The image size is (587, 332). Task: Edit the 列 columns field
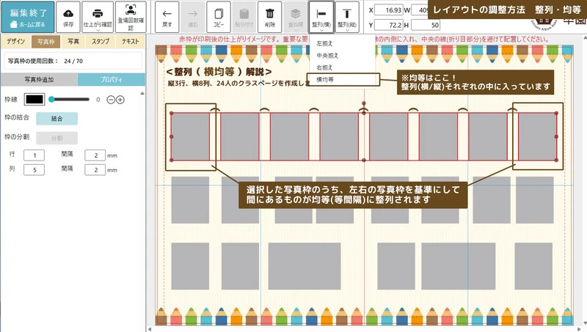point(34,170)
